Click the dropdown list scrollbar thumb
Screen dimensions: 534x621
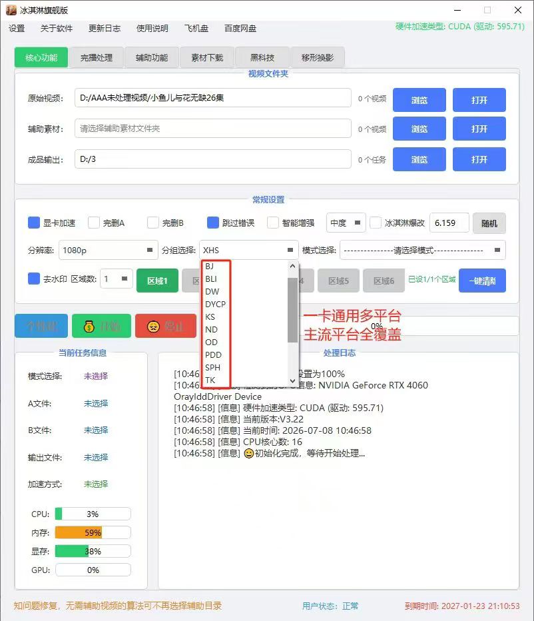(x=292, y=310)
